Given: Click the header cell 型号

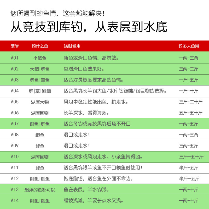Looking at the screenshot, I should pyautogui.click(x=15, y=46).
